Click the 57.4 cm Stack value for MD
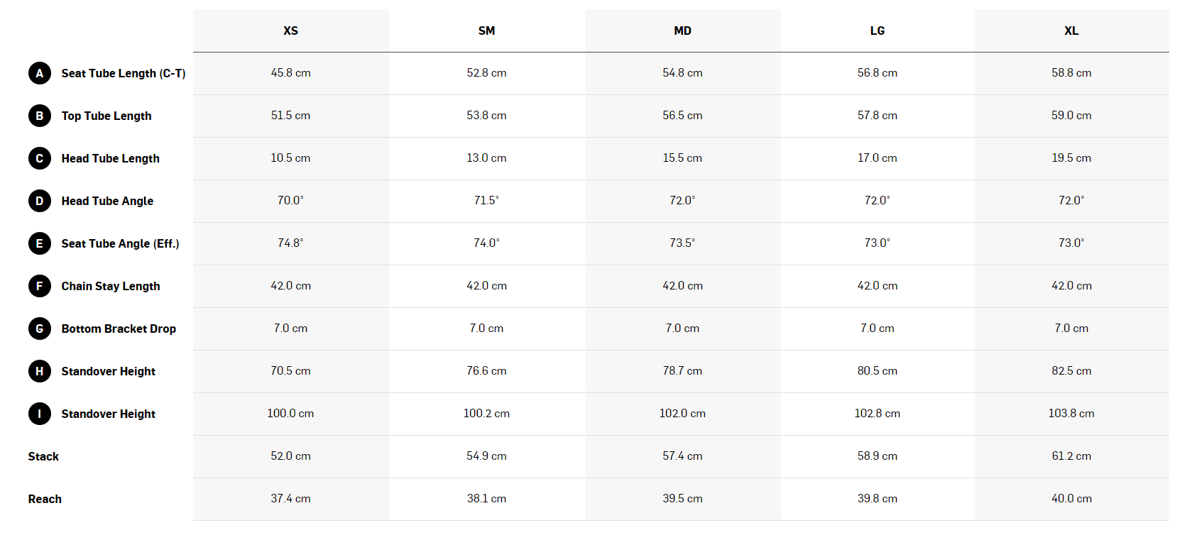The width and height of the screenshot is (1187, 535). click(683, 456)
